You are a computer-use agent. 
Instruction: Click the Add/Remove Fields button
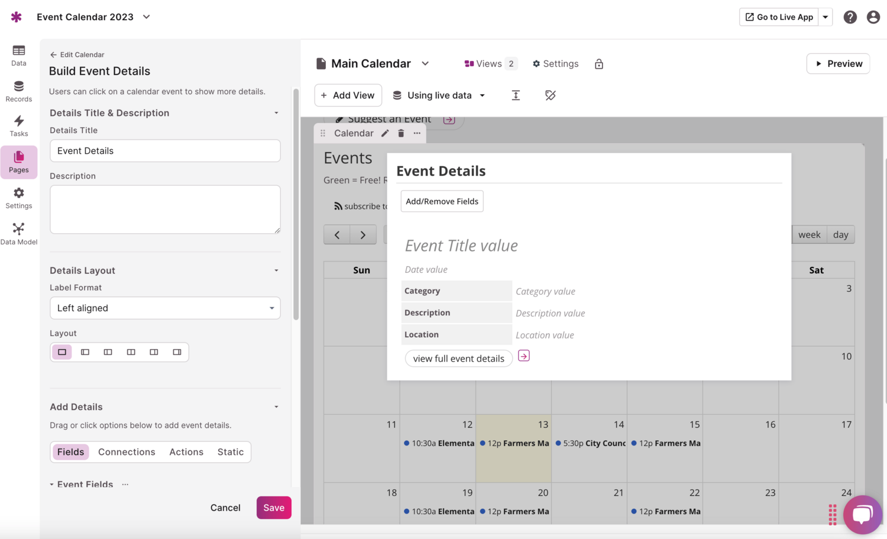[x=442, y=201]
